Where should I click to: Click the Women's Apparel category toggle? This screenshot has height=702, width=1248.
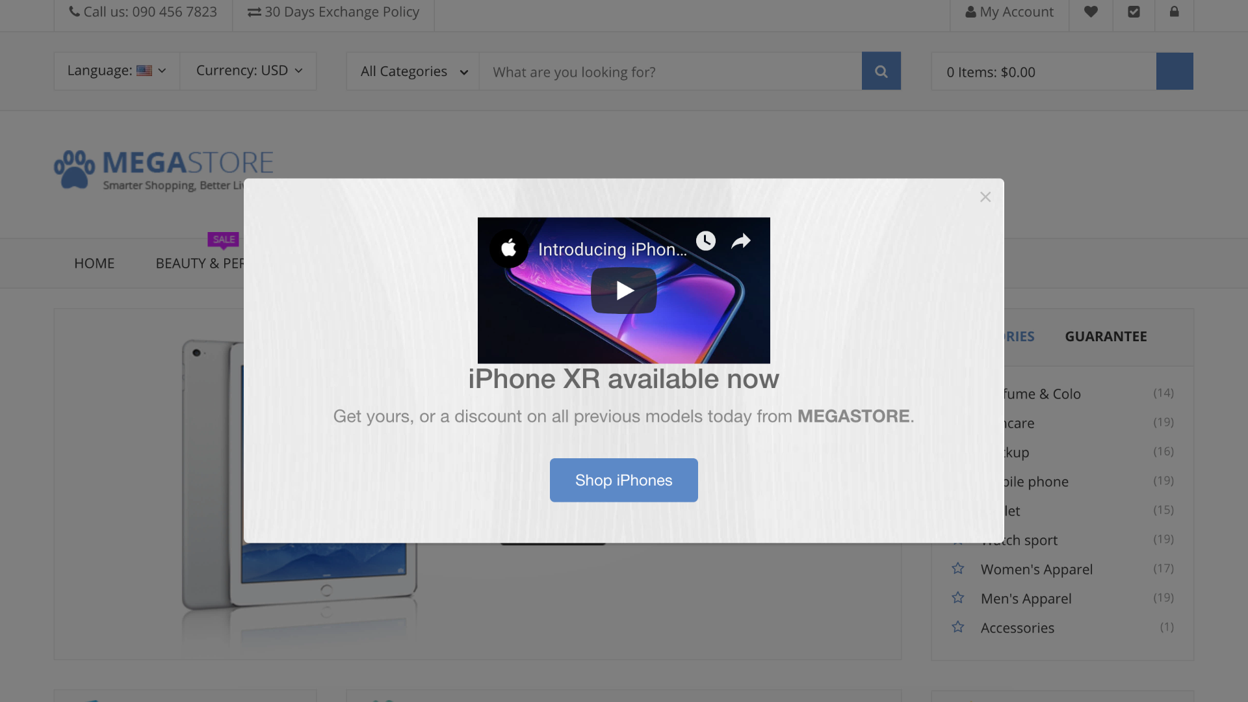(957, 567)
